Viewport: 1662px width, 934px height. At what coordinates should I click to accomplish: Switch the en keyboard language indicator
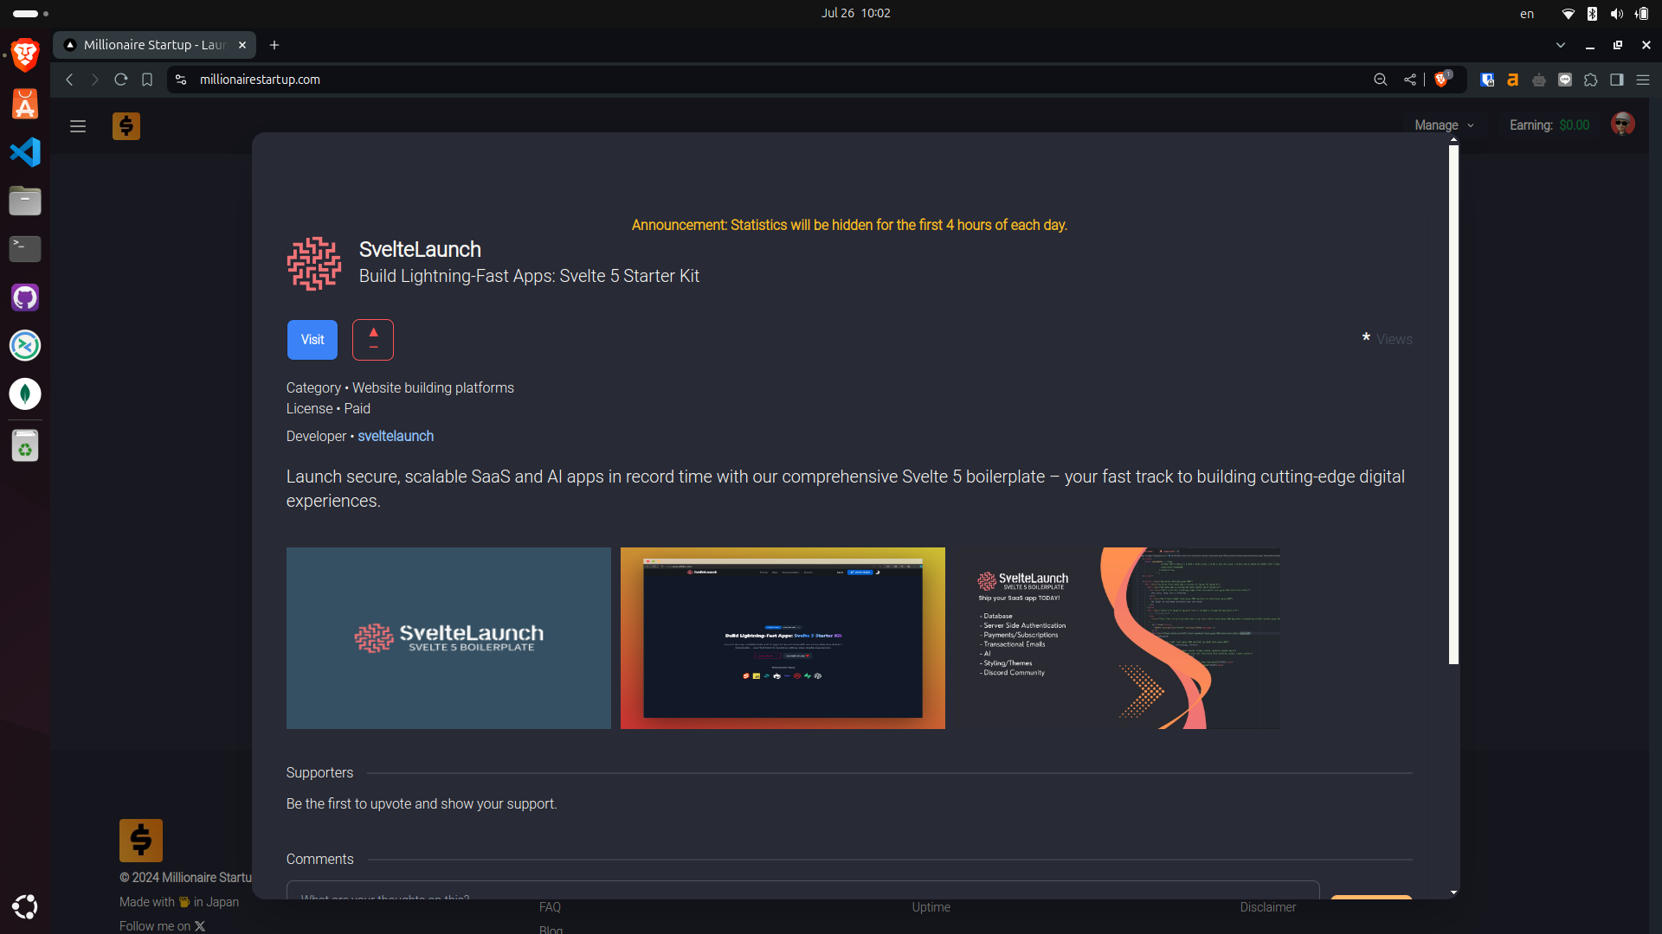click(1527, 13)
